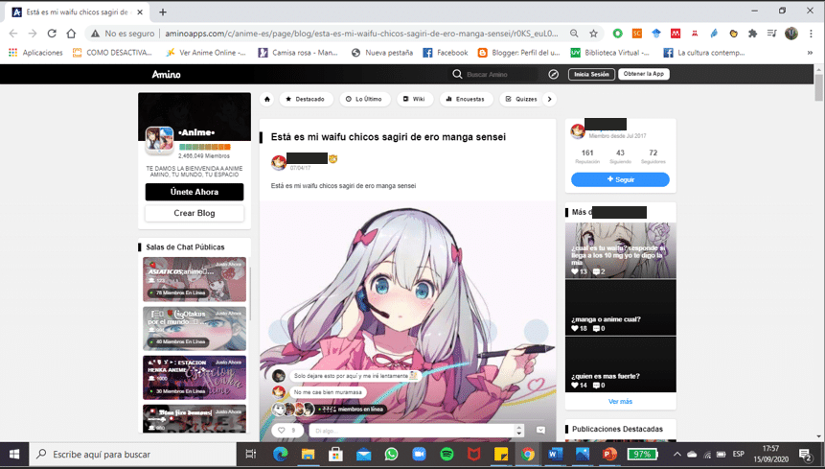Screen dimensions: 825x469
Task: Open '¿cual es tu waifu?' post
Action: 620,250
